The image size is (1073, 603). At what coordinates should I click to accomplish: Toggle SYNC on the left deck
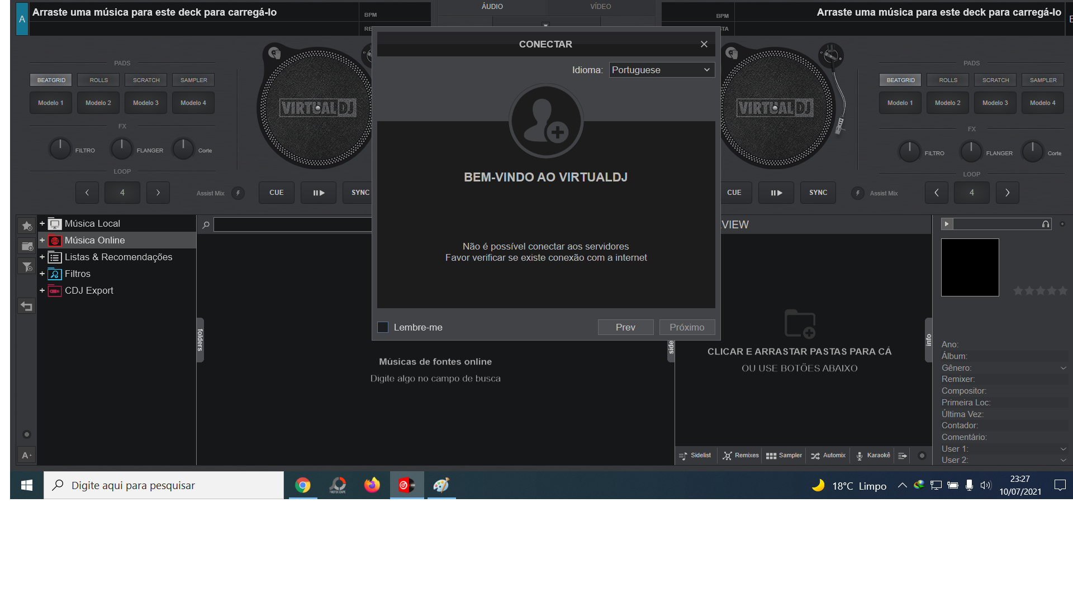359,193
